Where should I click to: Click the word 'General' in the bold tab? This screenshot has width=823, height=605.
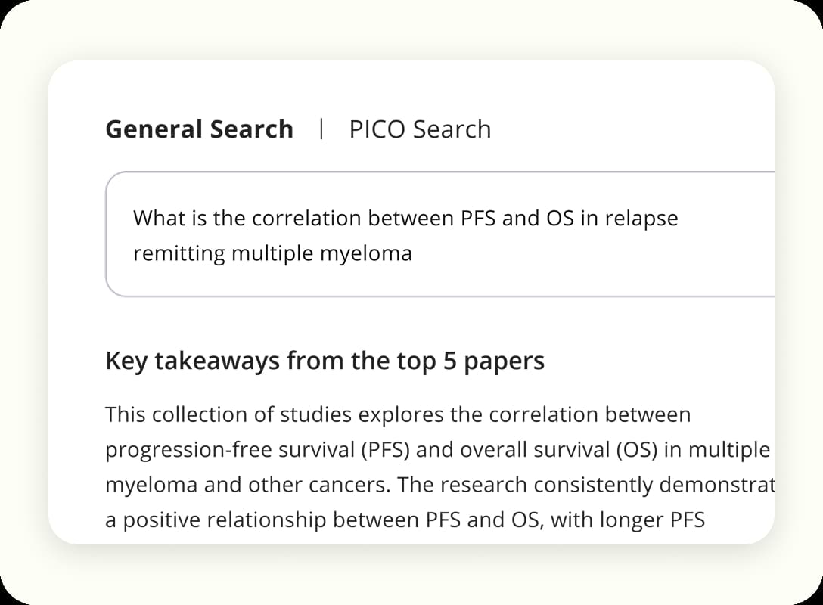tap(154, 129)
